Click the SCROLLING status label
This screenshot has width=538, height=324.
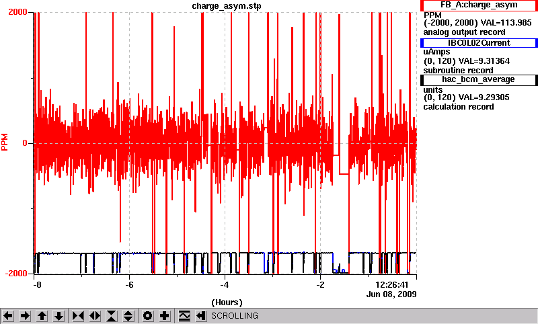(234, 316)
